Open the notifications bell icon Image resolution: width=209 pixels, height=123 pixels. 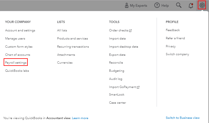point(191,5)
